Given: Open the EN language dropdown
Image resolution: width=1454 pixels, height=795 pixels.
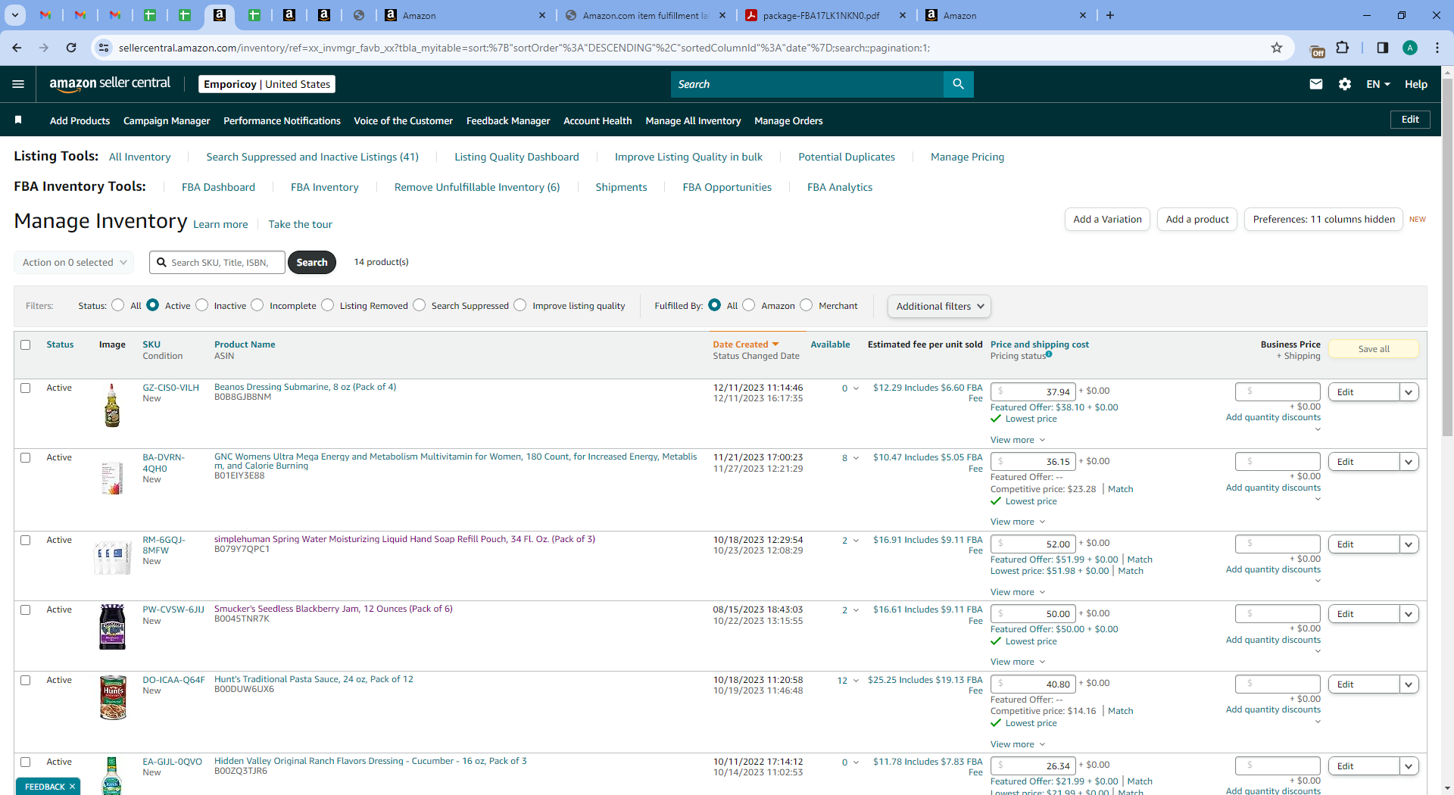Looking at the screenshot, I should [x=1378, y=84].
